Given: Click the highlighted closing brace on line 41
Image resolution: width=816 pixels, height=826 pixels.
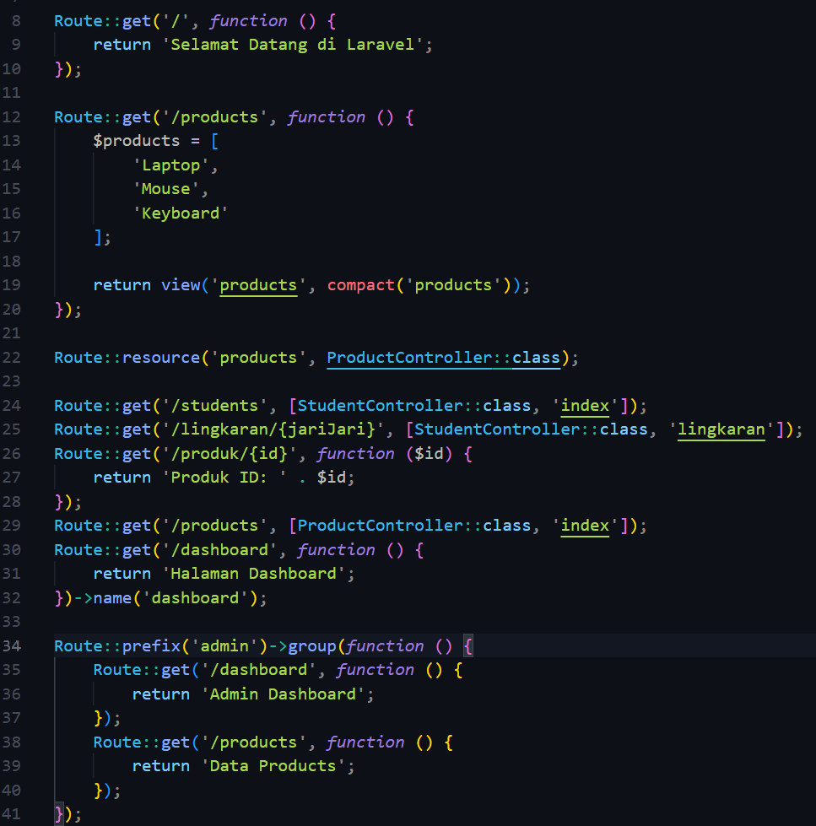Looking at the screenshot, I should point(59,814).
